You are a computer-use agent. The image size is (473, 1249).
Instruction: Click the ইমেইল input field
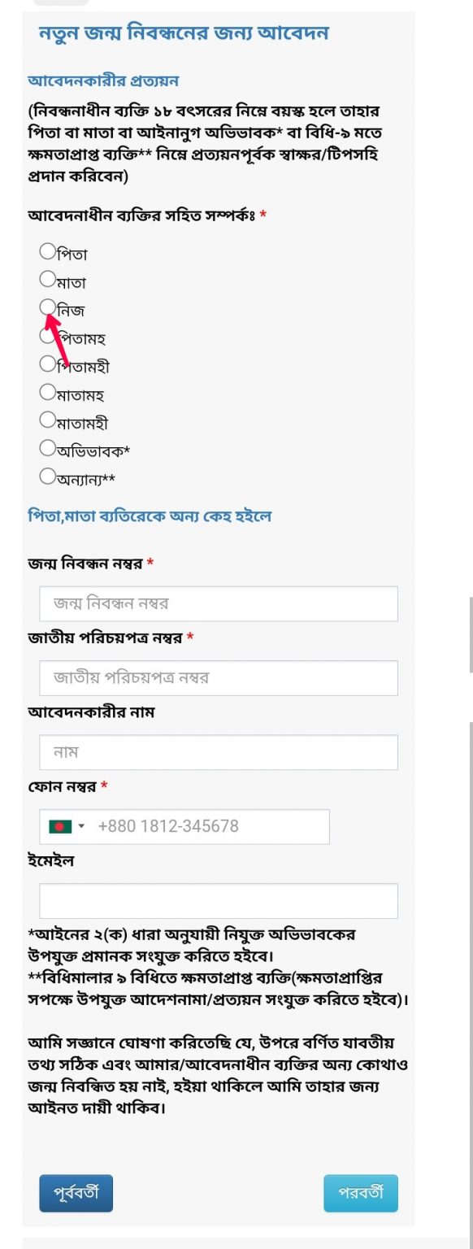point(219,901)
